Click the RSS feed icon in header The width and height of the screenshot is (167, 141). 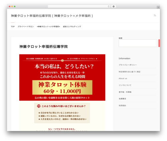tap(155, 15)
